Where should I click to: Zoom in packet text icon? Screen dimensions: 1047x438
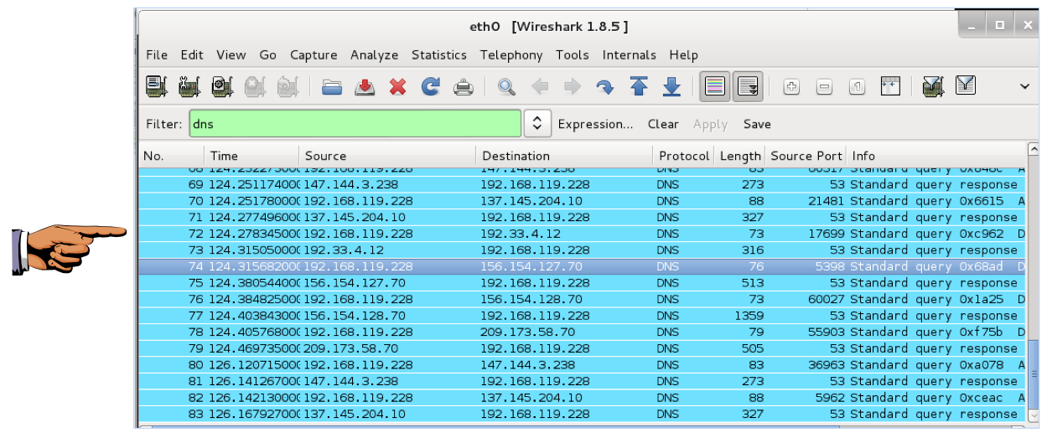tap(791, 86)
